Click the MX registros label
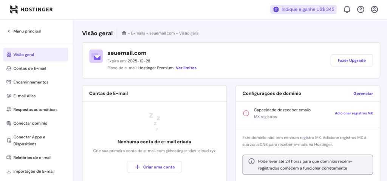 [265, 117]
